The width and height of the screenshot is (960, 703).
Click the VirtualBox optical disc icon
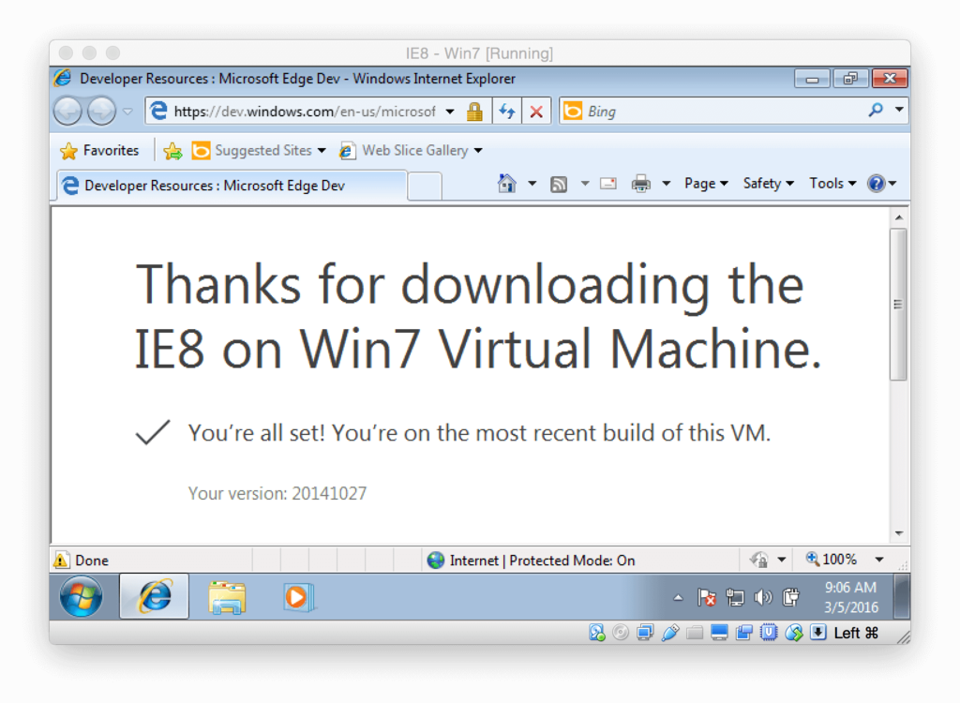(621, 633)
